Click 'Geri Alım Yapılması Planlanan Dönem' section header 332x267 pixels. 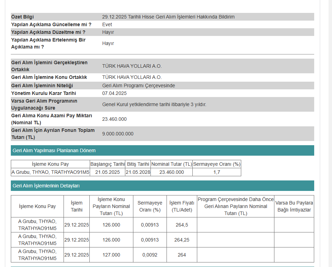[x=162, y=150]
